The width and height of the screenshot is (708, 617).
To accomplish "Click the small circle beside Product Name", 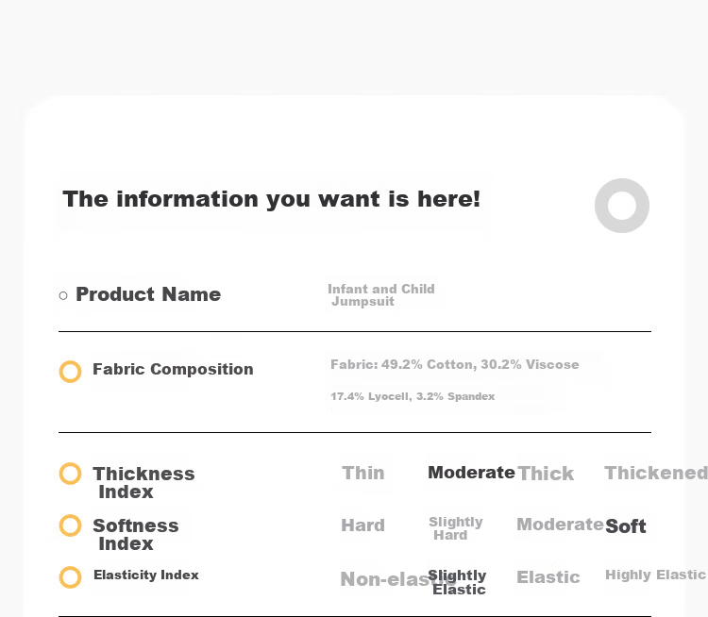I will (x=63, y=295).
